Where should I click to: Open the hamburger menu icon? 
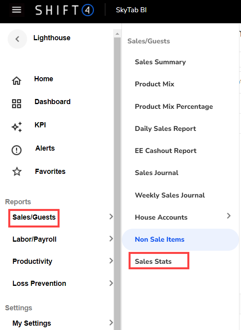pos(17,10)
